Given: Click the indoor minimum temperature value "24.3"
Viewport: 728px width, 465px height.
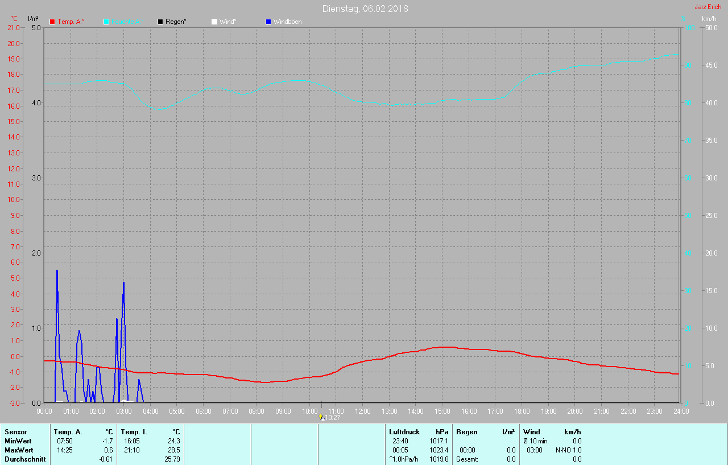Looking at the screenshot, I should click(x=173, y=441).
